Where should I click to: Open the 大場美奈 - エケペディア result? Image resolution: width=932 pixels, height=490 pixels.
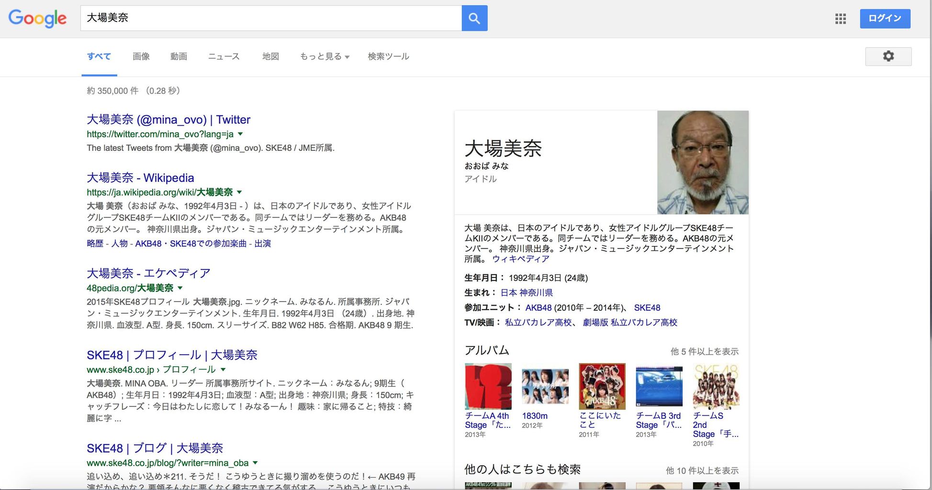(148, 273)
